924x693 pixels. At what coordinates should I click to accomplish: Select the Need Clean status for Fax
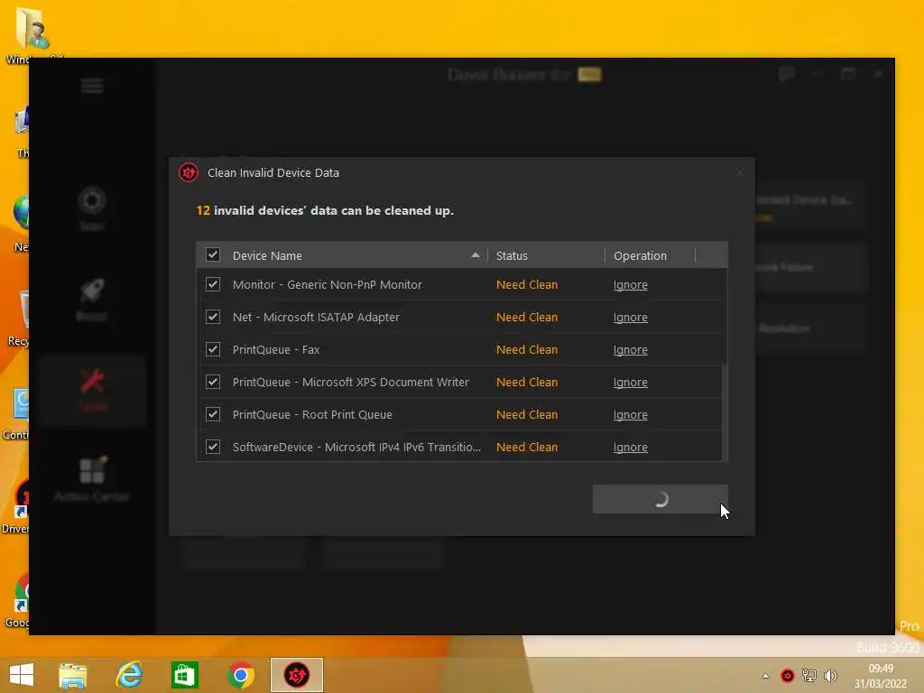pos(526,349)
